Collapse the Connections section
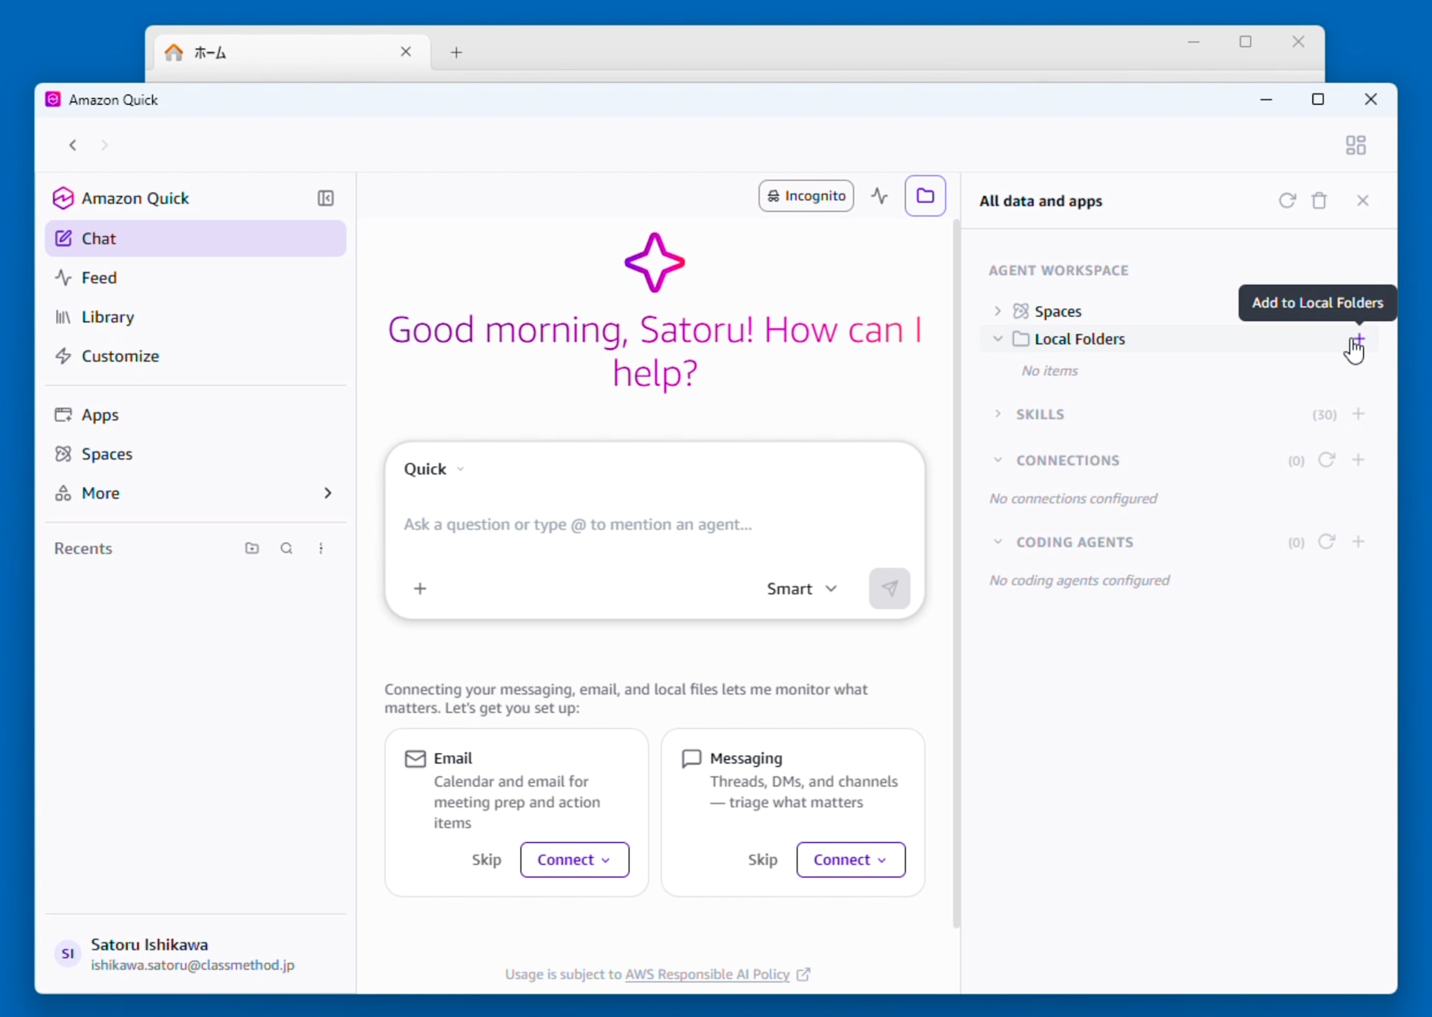The image size is (1432, 1017). (997, 460)
